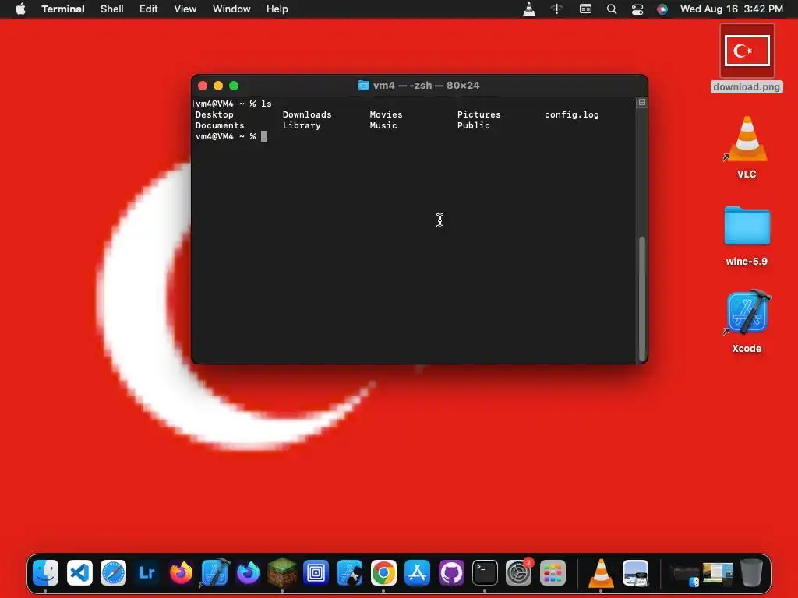Zoom Terminal with green button
Screen dimensions: 798x598
coord(234,86)
